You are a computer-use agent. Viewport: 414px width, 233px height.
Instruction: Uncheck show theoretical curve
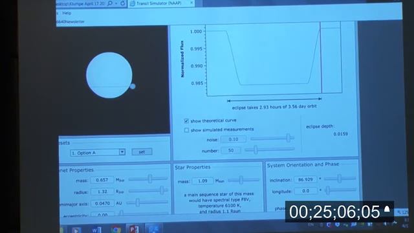point(186,121)
